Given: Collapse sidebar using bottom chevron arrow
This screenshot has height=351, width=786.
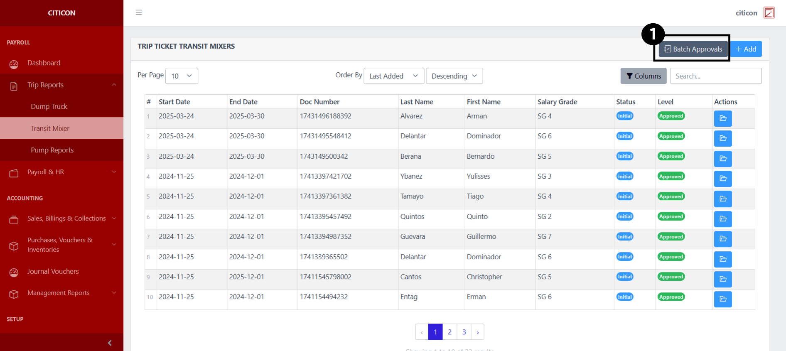Looking at the screenshot, I should [110, 343].
